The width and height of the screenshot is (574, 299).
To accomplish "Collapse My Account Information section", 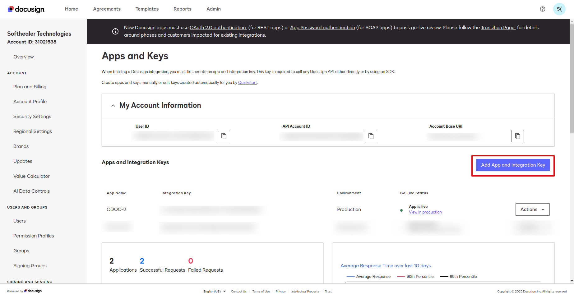I will (113, 106).
